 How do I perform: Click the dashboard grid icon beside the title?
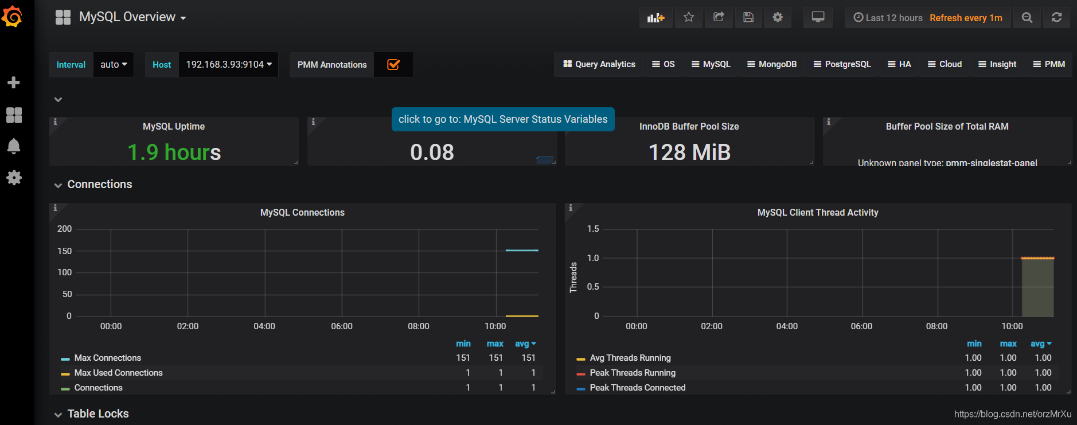coord(63,17)
